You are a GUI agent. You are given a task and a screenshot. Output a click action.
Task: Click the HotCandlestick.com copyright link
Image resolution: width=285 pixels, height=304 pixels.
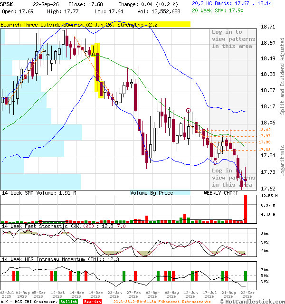252,302
